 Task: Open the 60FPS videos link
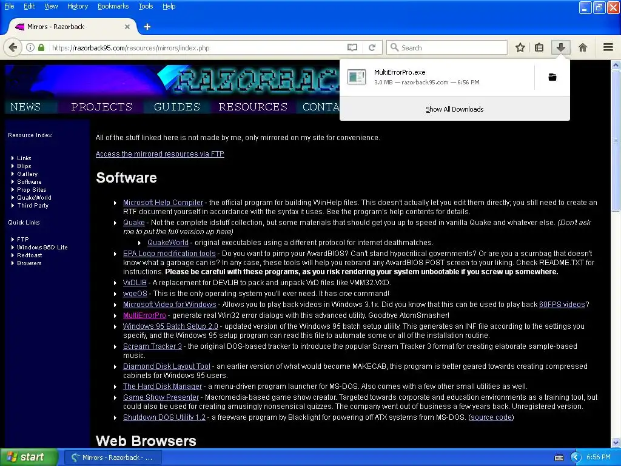562,305
